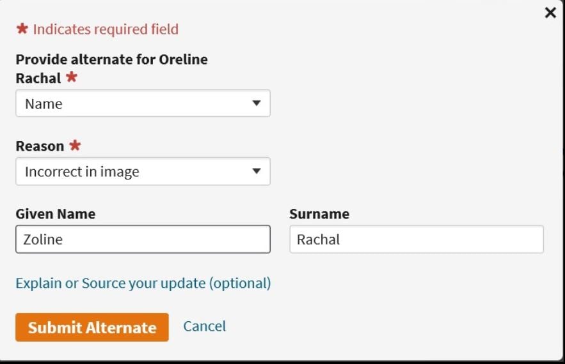Click the Provide alternate for Oreline Rachal heading
This screenshot has height=364, width=565.
point(112,68)
